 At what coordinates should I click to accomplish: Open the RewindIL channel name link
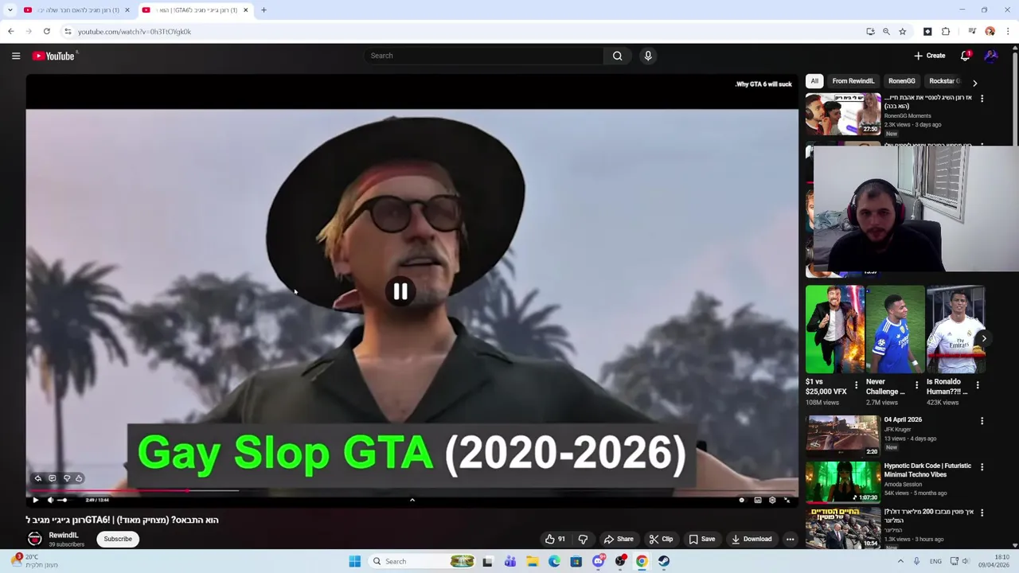point(64,536)
